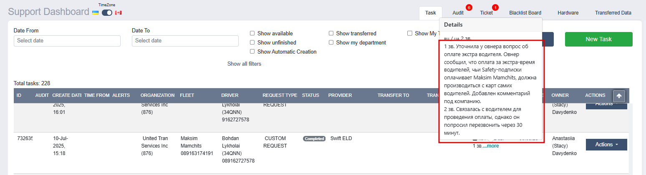Click the Date From input field

67,41
